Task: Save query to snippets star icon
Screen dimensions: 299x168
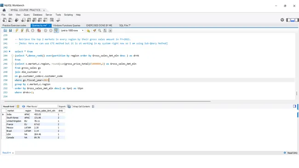Action: click(x=88, y=30)
